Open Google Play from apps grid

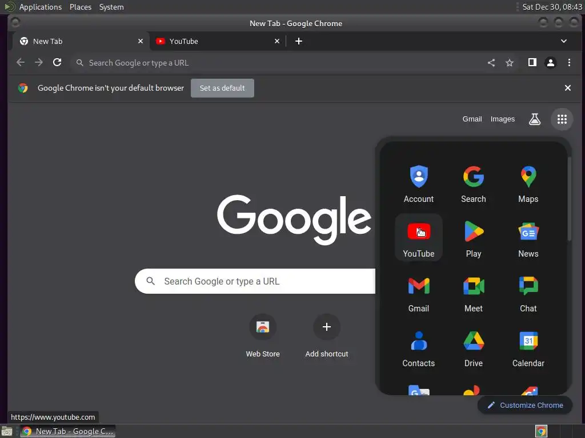click(x=474, y=238)
